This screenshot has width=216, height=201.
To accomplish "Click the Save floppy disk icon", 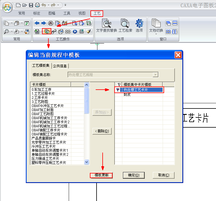I will [31, 5].
